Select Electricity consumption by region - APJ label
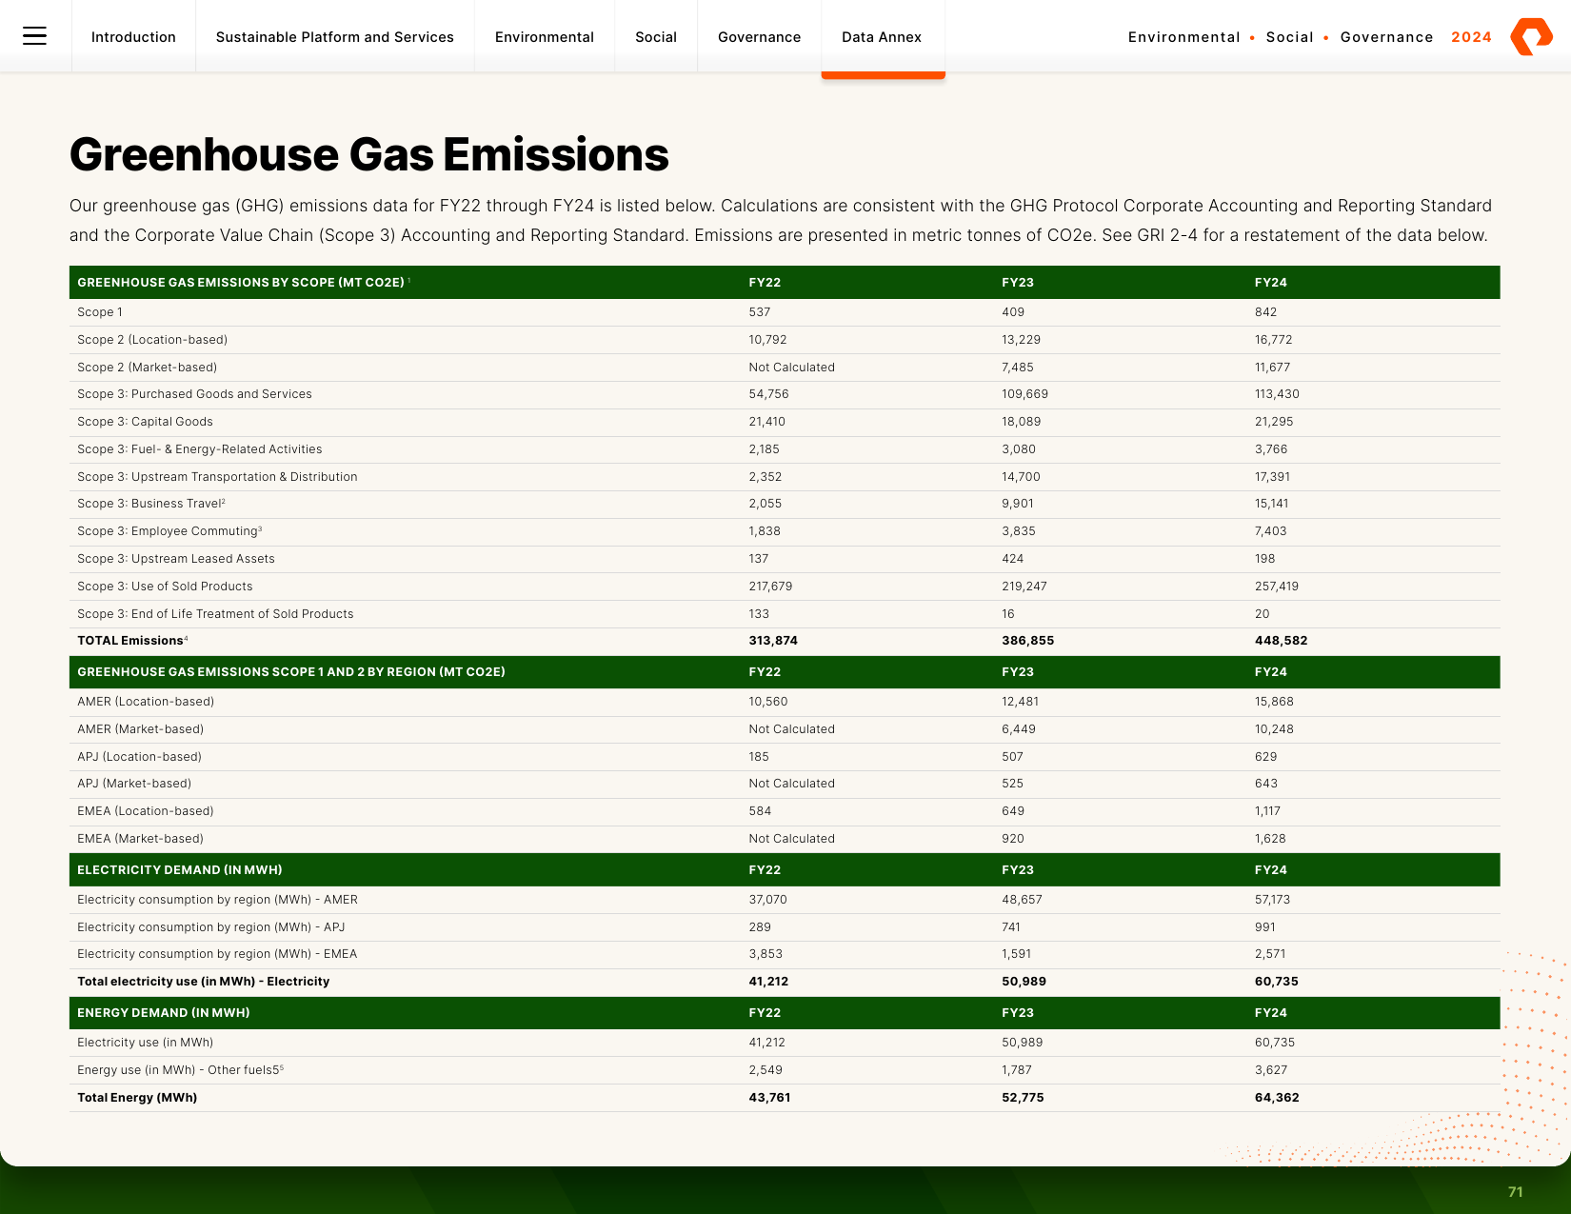 (211, 927)
